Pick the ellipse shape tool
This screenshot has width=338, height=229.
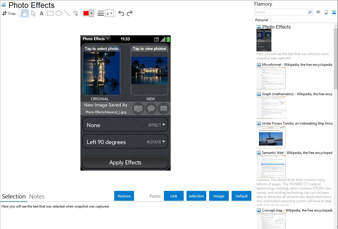pos(59,13)
